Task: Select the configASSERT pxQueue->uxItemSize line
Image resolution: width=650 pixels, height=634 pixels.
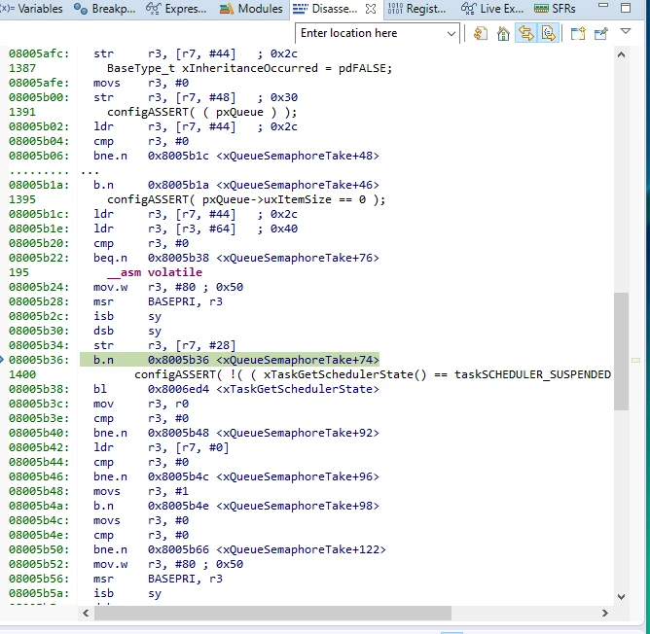Action: (x=246, y=199)
